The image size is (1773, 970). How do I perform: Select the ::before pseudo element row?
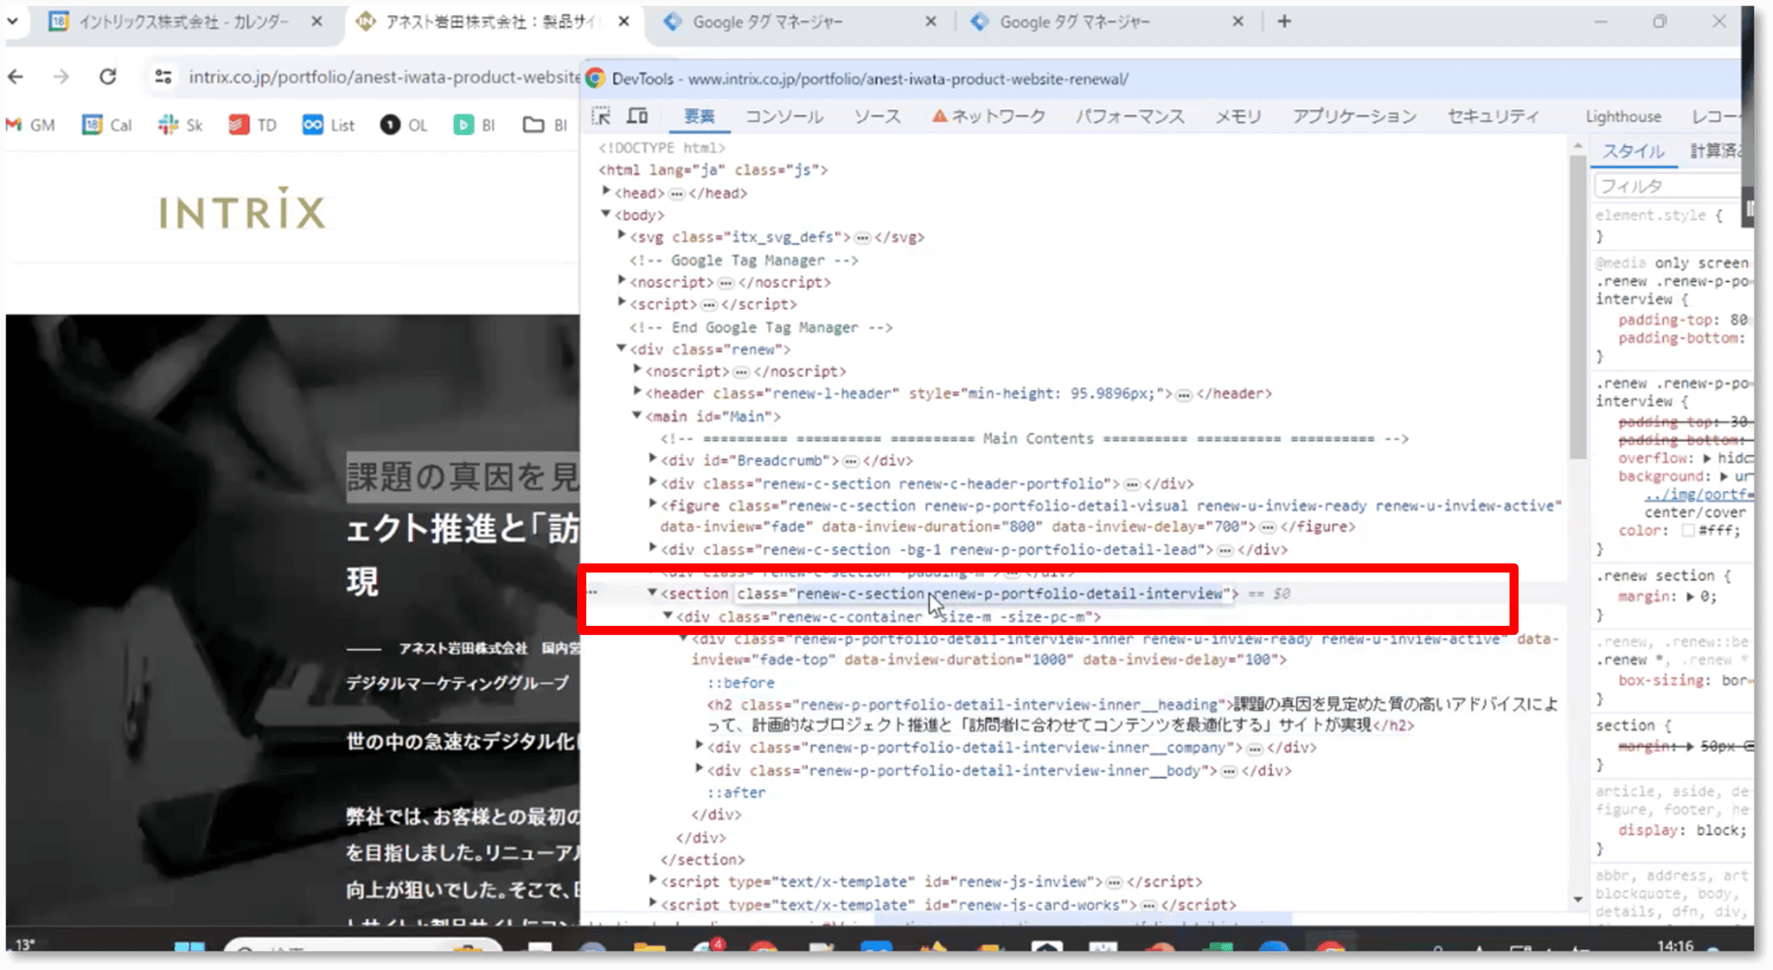click(x=740, y=683)
